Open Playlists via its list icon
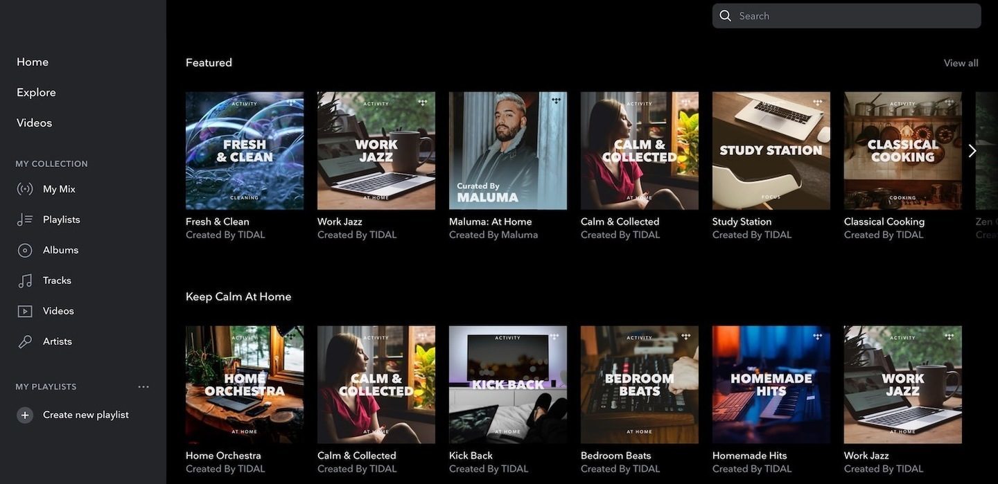This screenshot has width=998, height=484. [25, 219]
